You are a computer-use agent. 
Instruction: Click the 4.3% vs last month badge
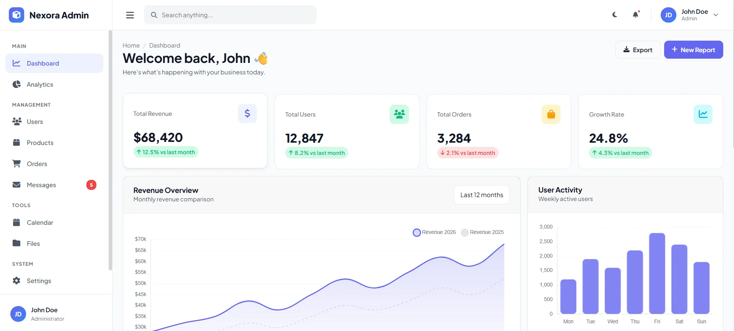click(620, 153)
